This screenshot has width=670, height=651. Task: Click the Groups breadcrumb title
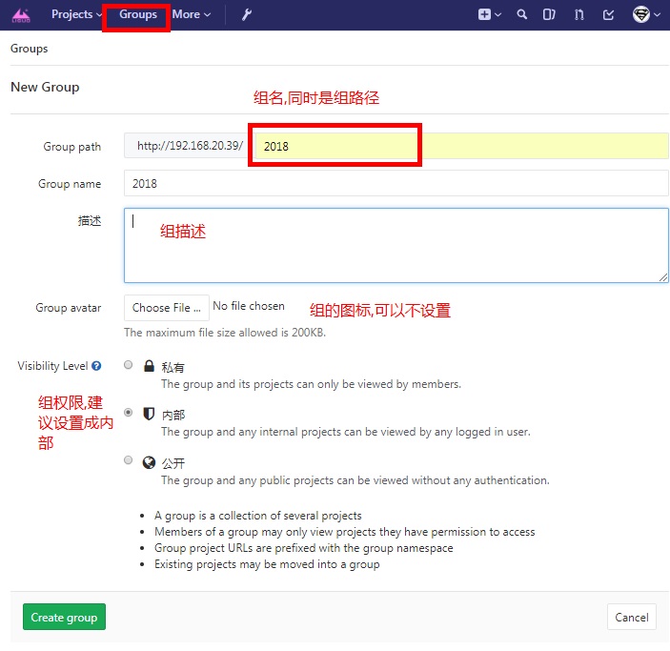coord(29,49)
